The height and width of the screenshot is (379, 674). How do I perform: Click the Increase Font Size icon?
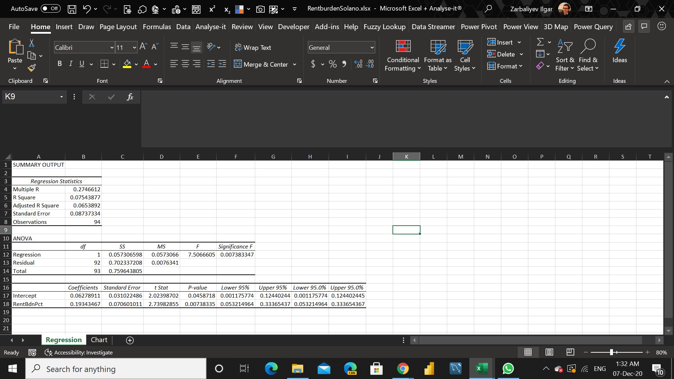143,47
